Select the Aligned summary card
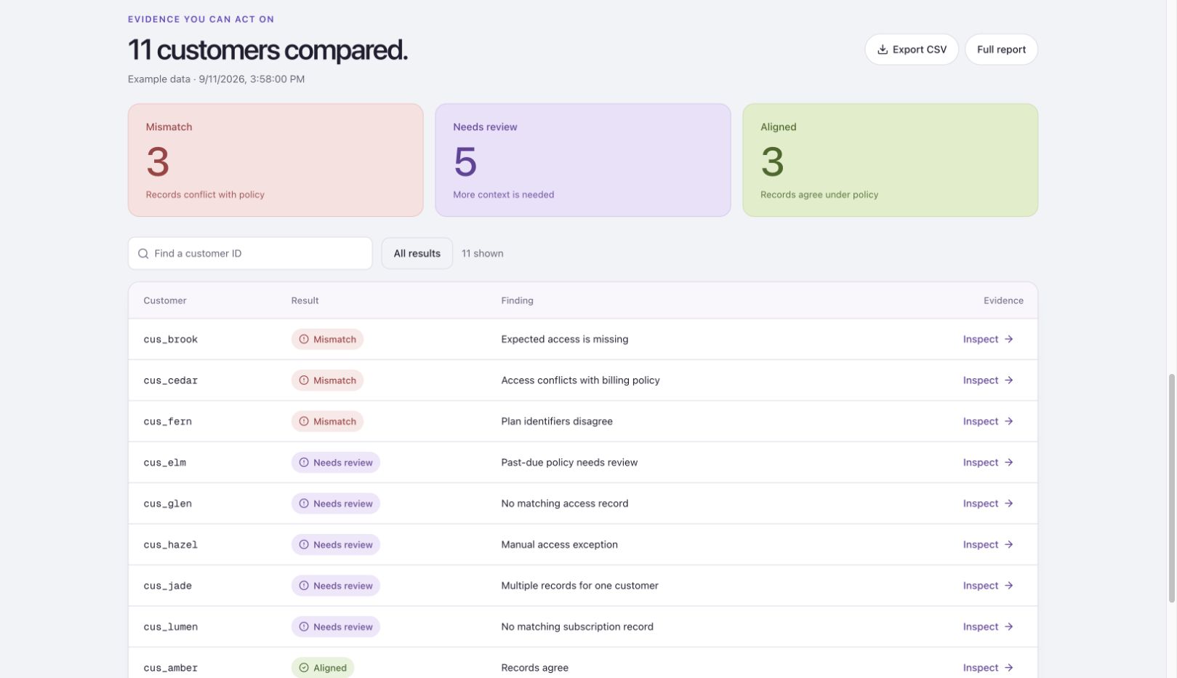The image size is (1177, 678). coord(891,160)
